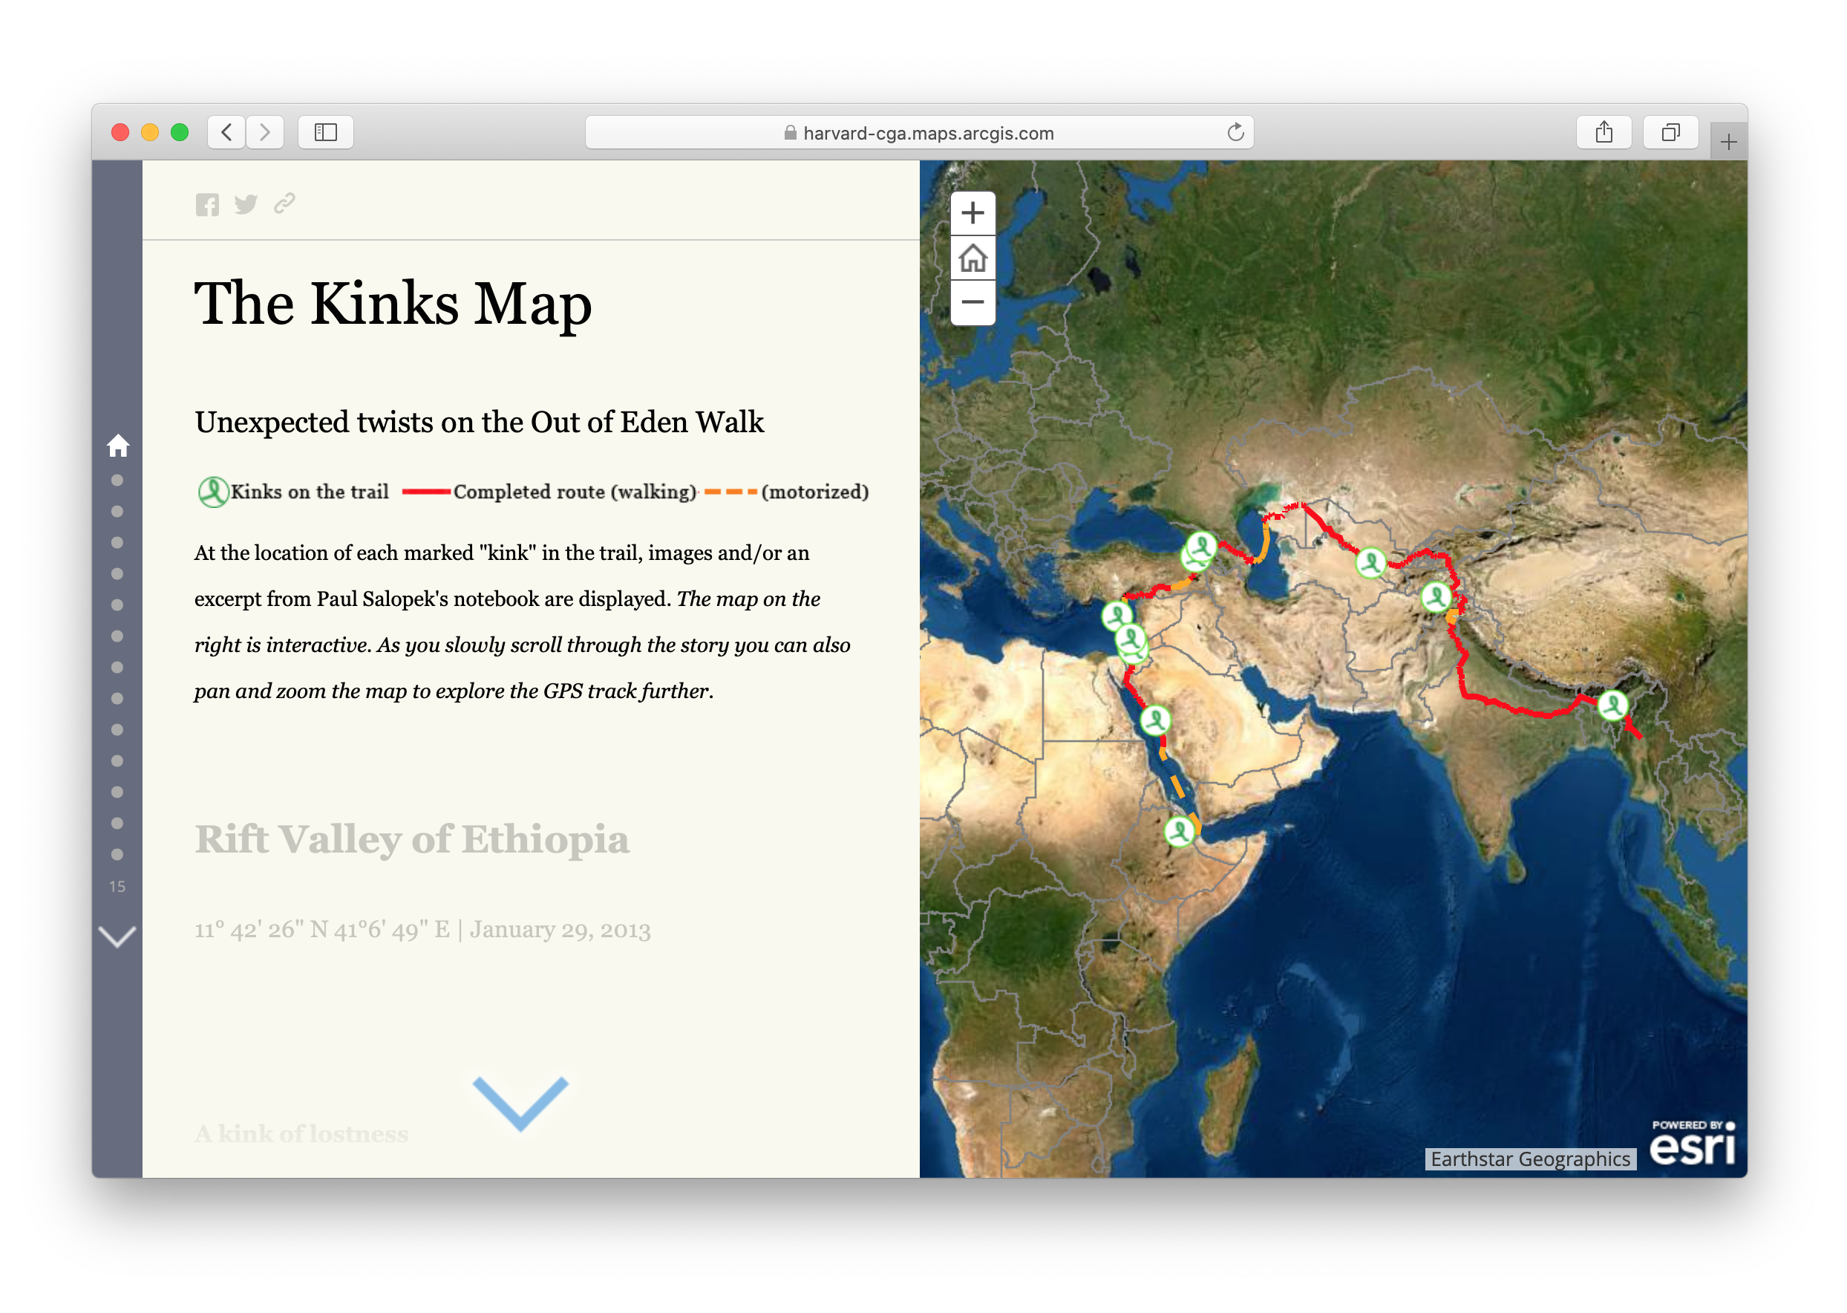Go back to previous page

tap(227, 133)
